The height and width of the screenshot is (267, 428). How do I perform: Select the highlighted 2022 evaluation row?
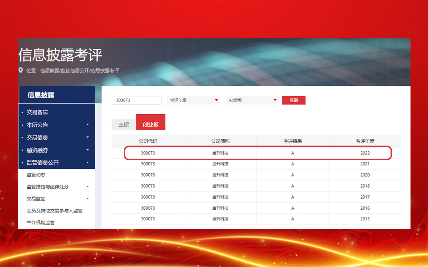tap(257, 153)
